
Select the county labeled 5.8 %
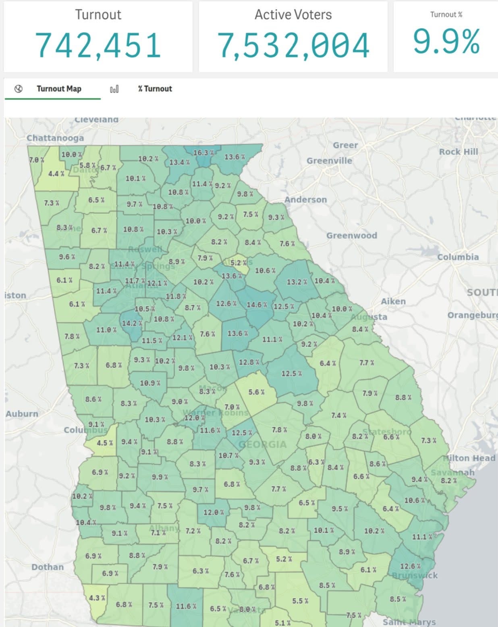click(87, 165)
